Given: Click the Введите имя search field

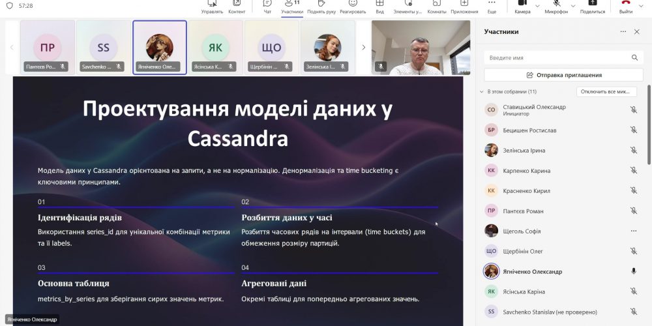Looking at the screenshot, I should coord(563,58).
